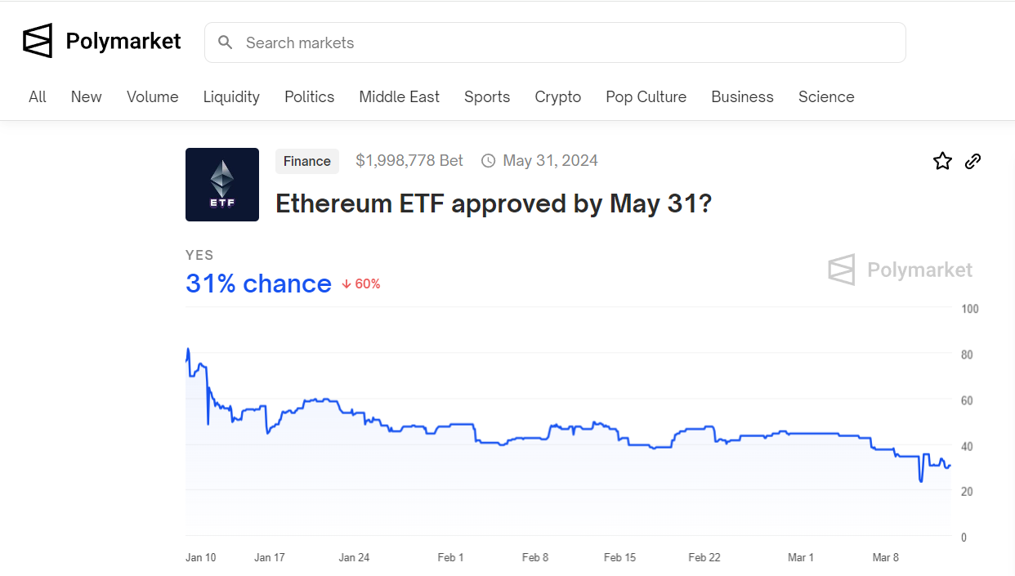This screenshot has width=1015, height=576.
Task: Click the Polymarket watermark on the chart
Action: (x=899, y=270)
